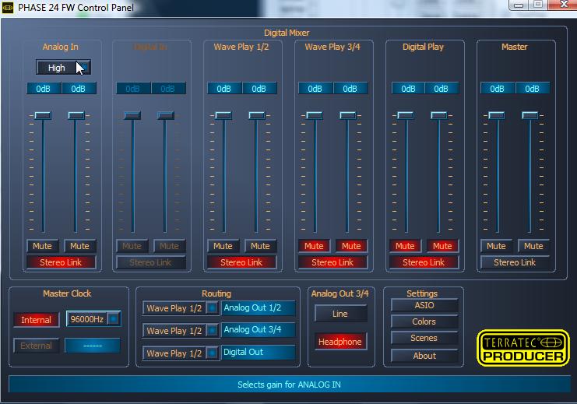Unmute the right Digital Play channel
Viewport: 577px width, 404px height.
click(x=442, y=246)
